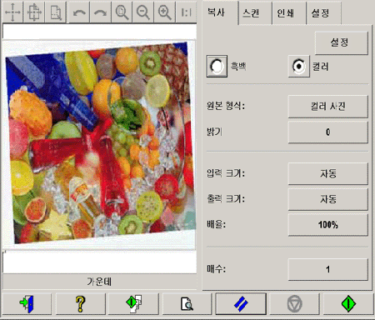Switch to the 스캔 tab
This screenshot has height=320, width=375.
[255, 13]
